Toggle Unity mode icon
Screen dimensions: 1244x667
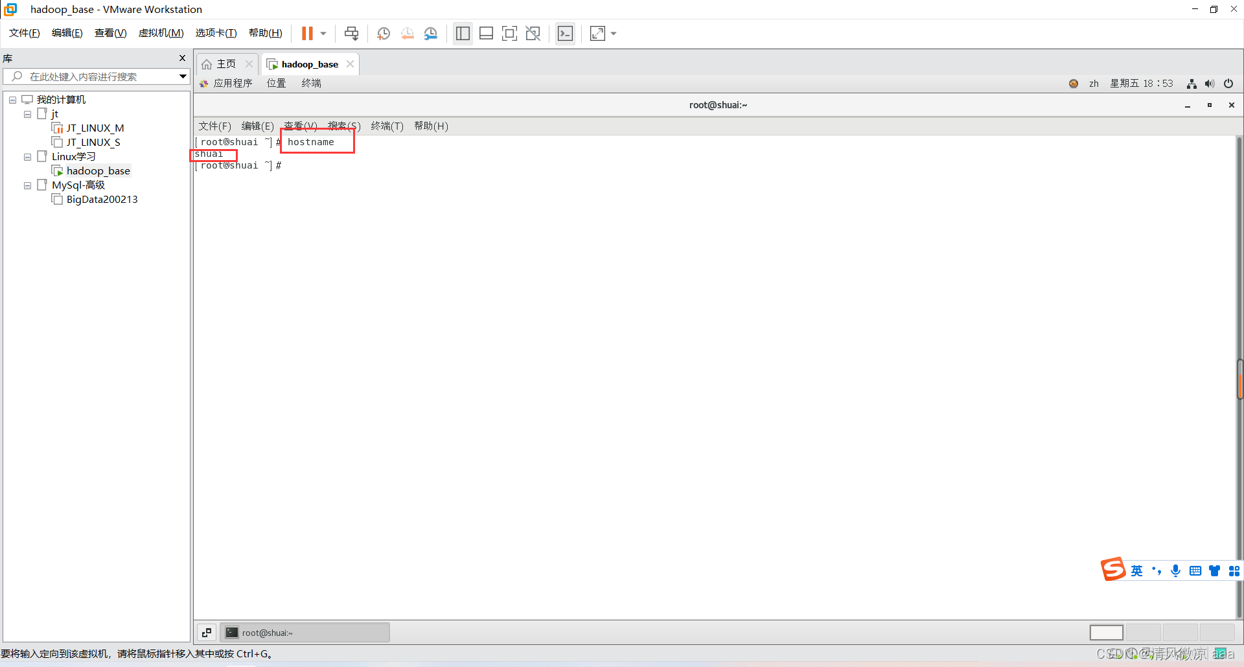coord(533,33)
